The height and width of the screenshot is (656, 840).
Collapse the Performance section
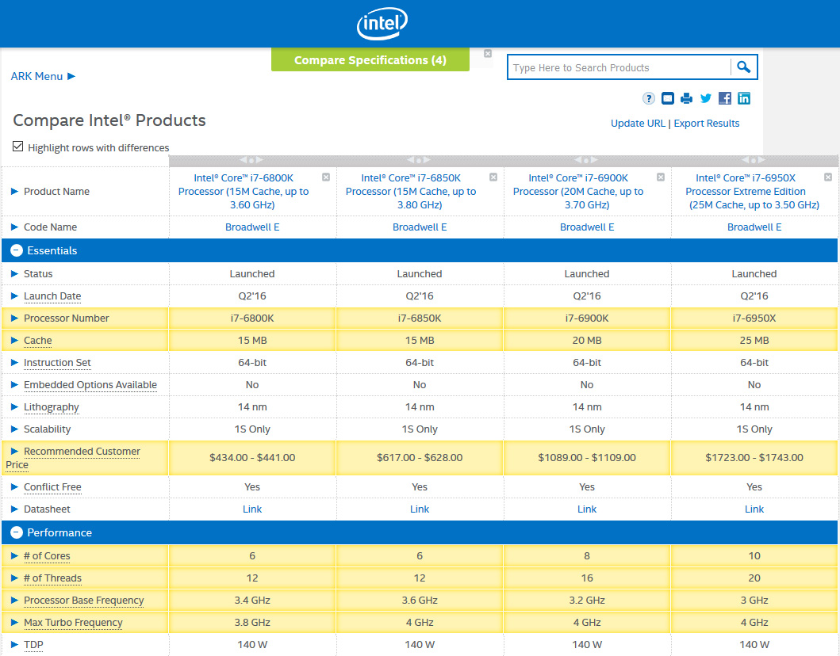[16, 532]
